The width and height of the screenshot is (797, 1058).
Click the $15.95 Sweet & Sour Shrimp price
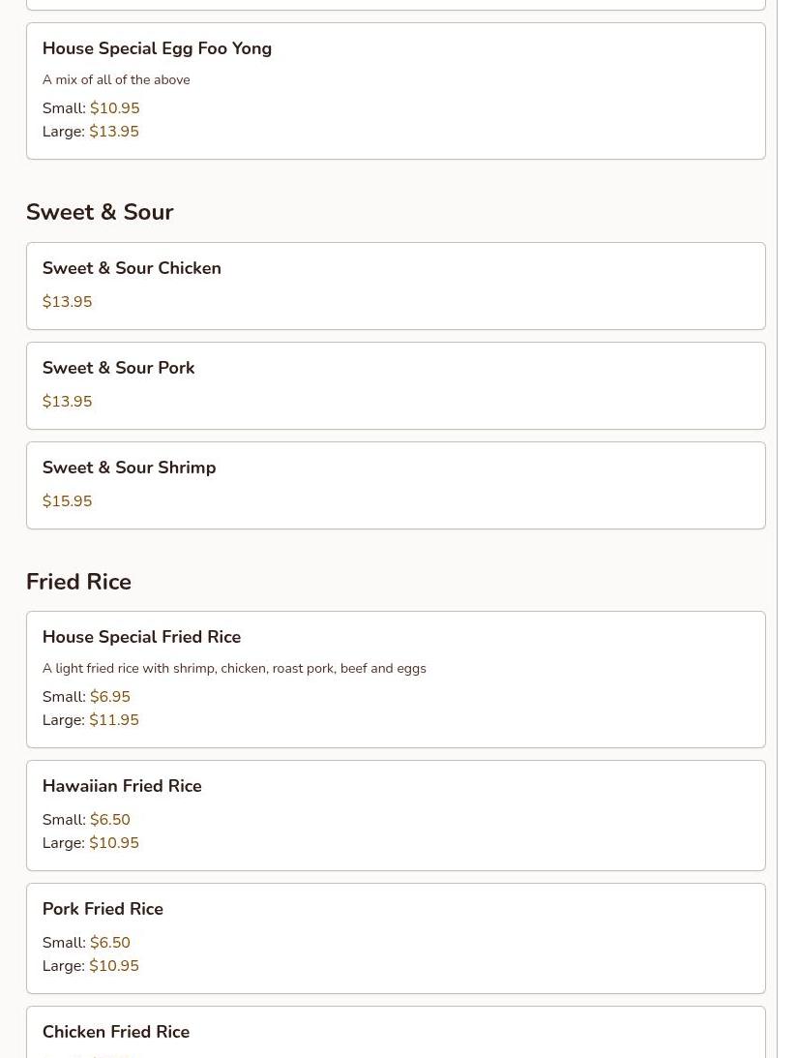68,501
